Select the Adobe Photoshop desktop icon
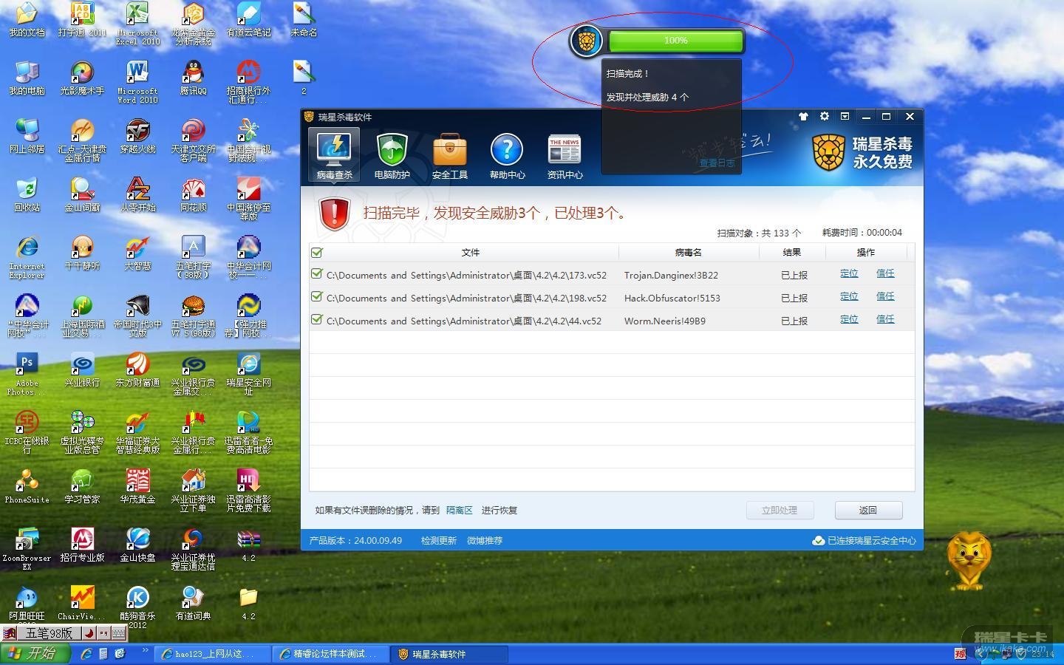 point(27,374)
